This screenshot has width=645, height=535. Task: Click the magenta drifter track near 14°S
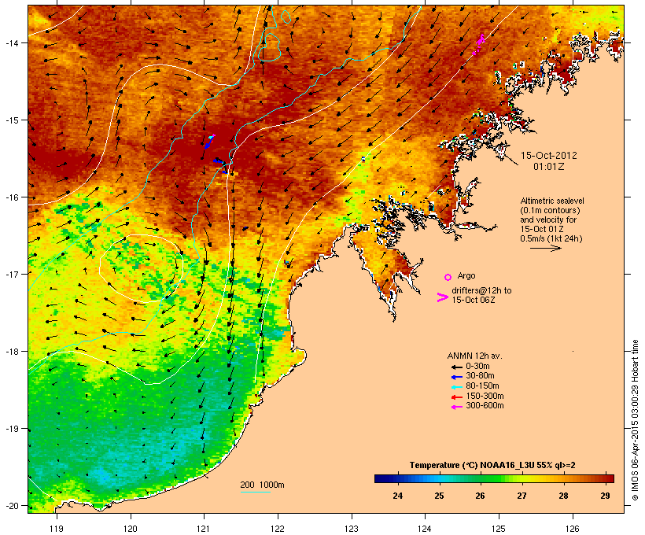(x=479, y=44)
